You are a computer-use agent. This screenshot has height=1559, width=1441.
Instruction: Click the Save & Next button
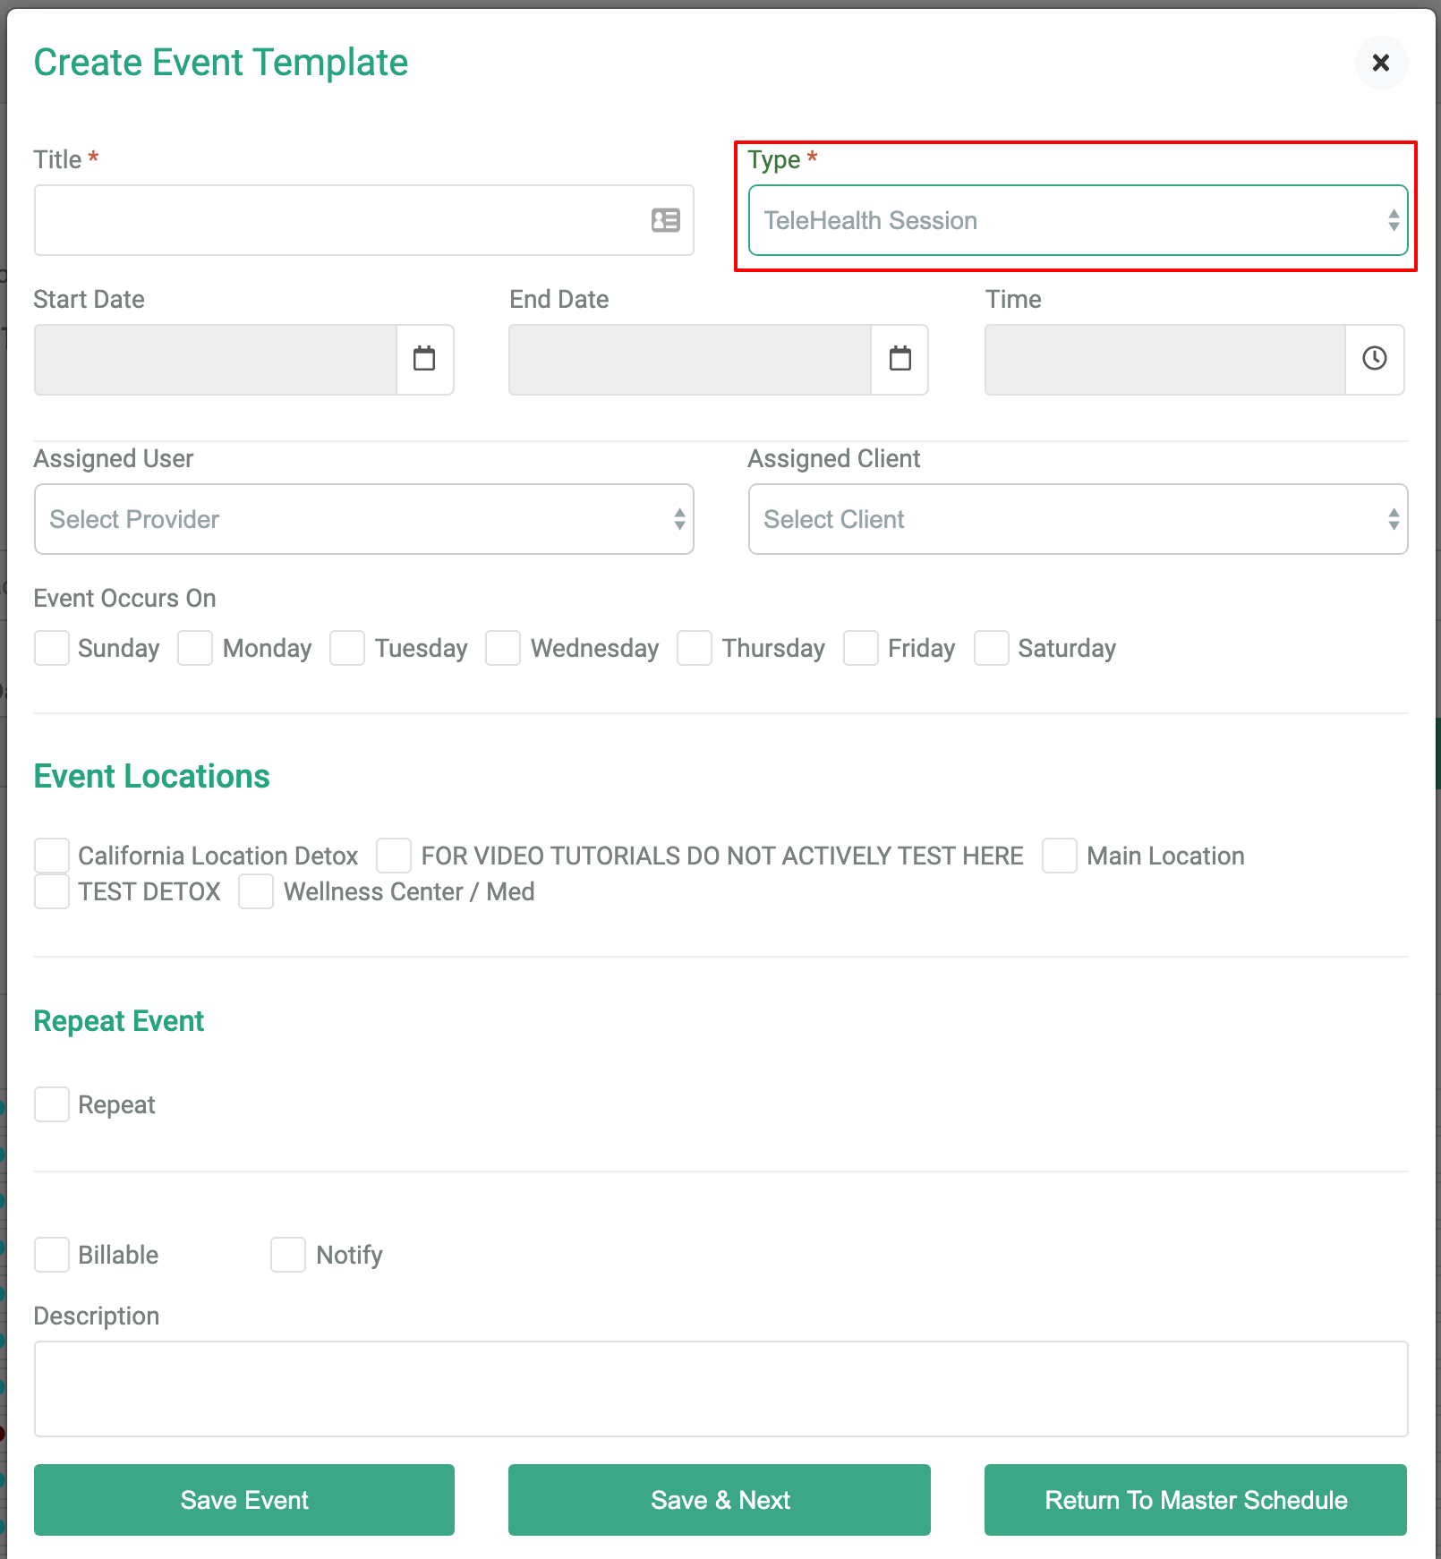(720, 1500)
